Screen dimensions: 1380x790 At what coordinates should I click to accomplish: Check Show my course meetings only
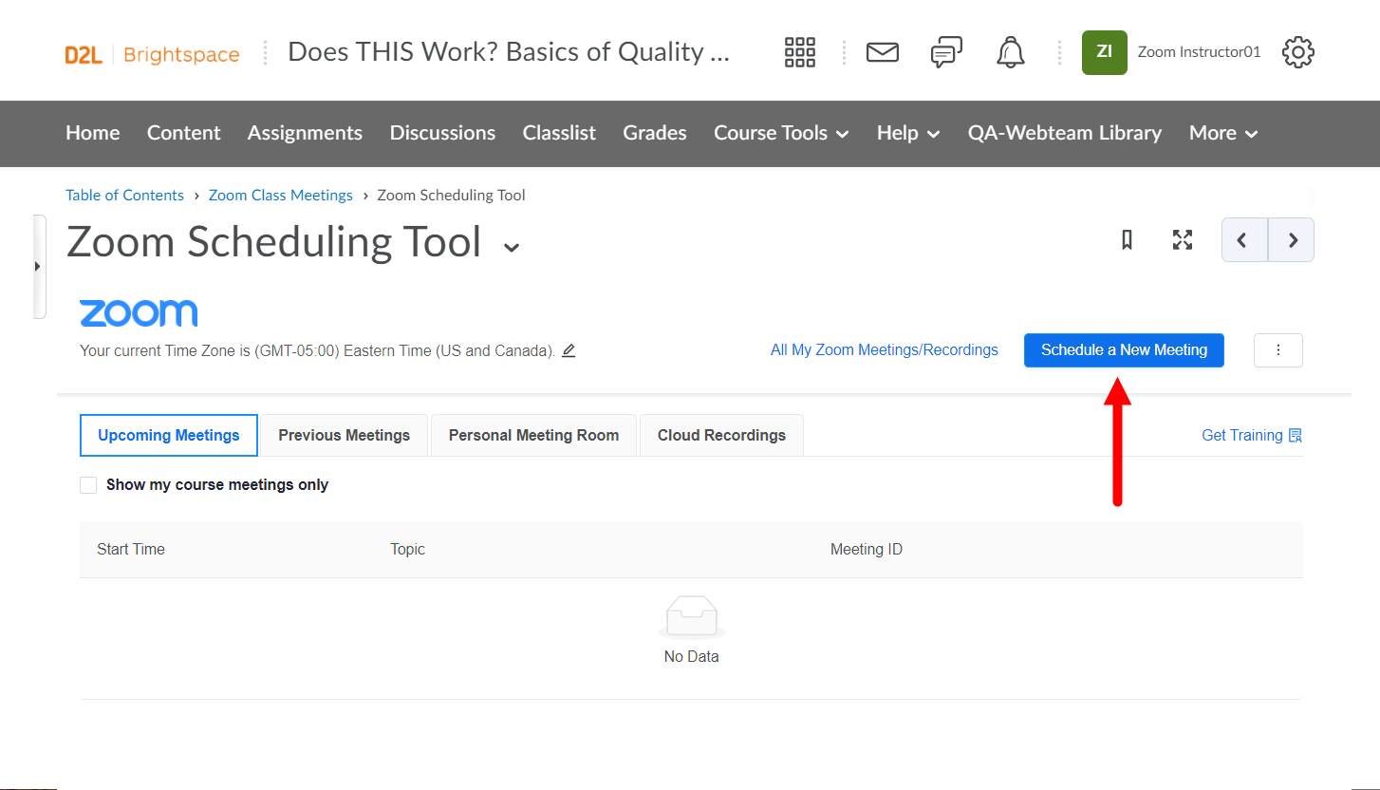(88, 485)
